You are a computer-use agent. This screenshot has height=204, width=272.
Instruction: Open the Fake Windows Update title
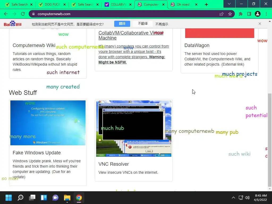pos(37,153)
